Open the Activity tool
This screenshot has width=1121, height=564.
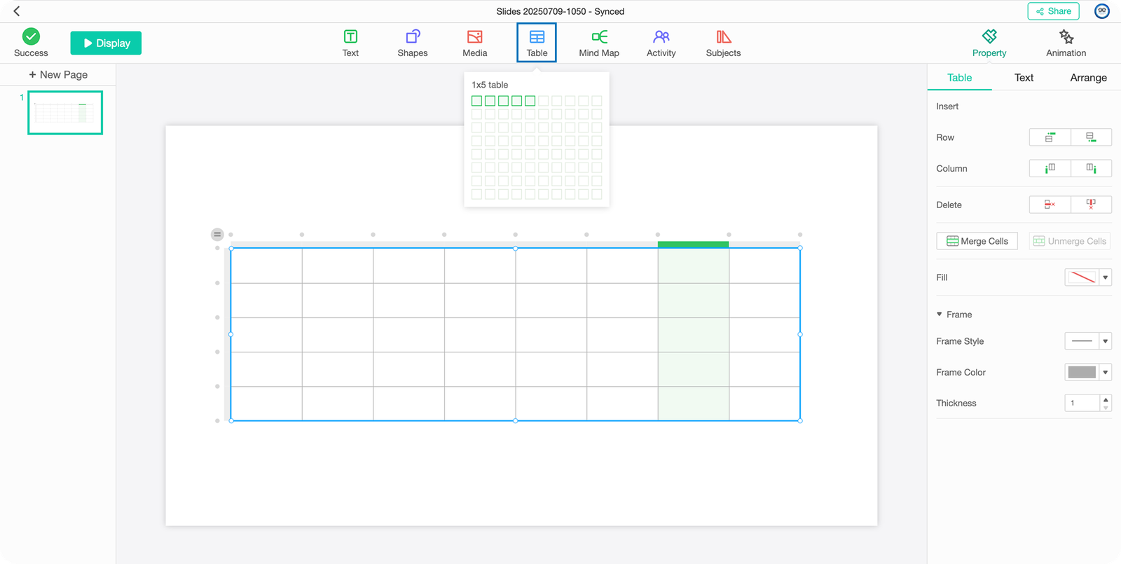(x=661, y=43)
